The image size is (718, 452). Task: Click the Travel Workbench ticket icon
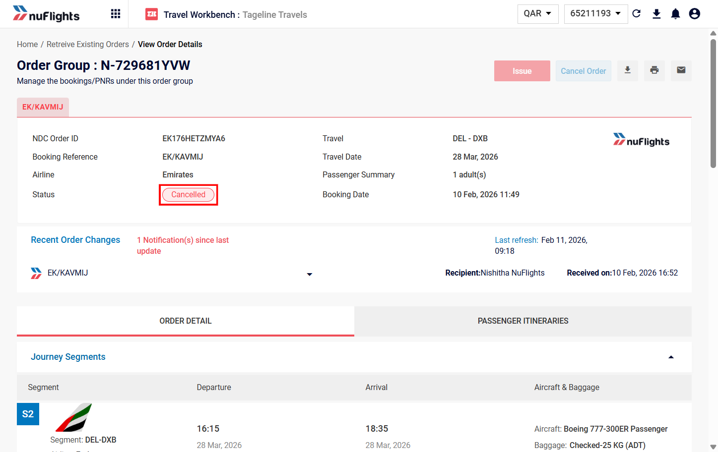click(x=151, y=14)
